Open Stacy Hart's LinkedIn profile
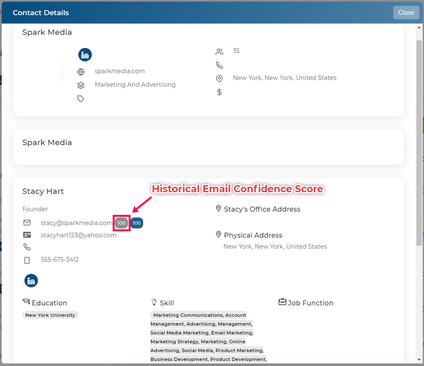 pos(31,281)
